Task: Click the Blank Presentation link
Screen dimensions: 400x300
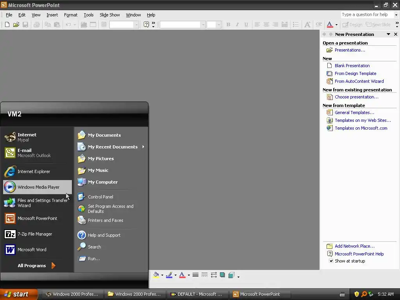Action: point(352,66)
